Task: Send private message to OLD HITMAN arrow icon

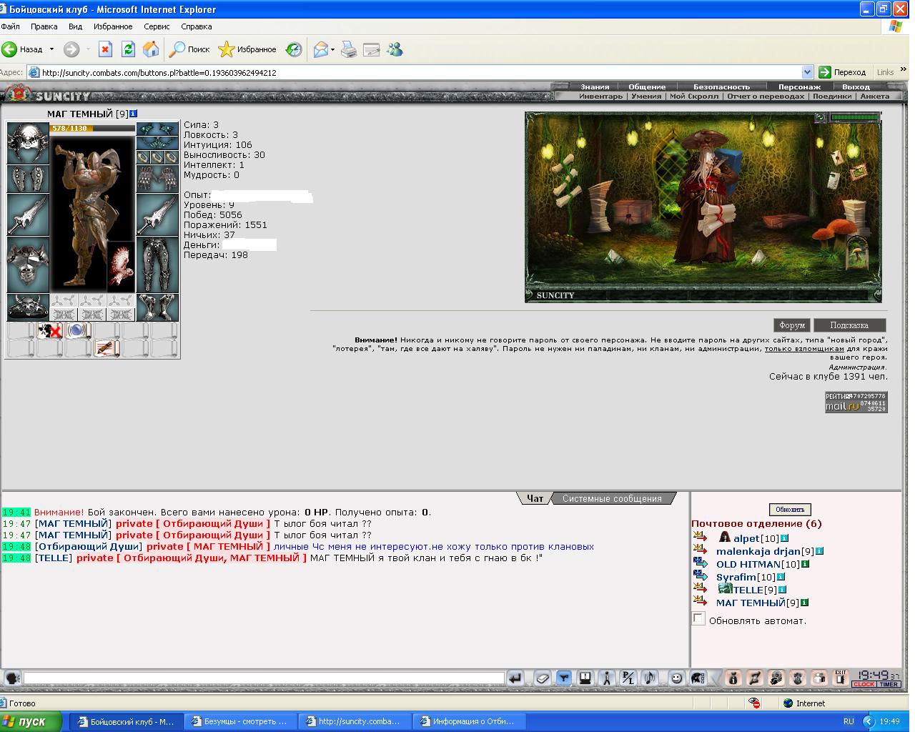Action: tap(700, 563)
